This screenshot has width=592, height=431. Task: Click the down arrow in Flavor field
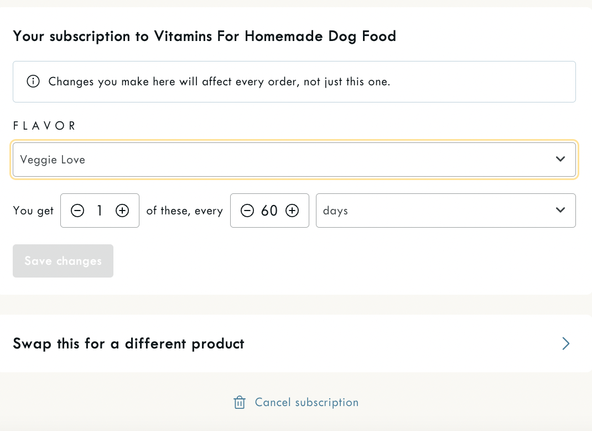pyautogui.click(x=560, y=160)
